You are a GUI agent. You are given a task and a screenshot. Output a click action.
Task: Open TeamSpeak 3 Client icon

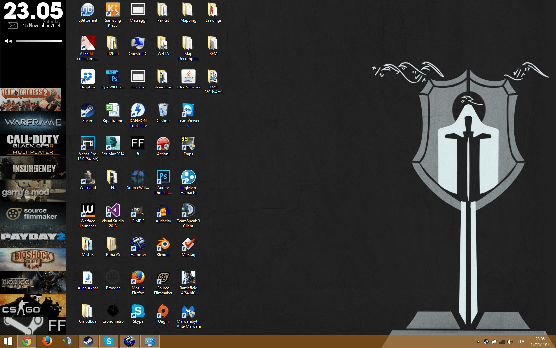[x=188, y=211]
